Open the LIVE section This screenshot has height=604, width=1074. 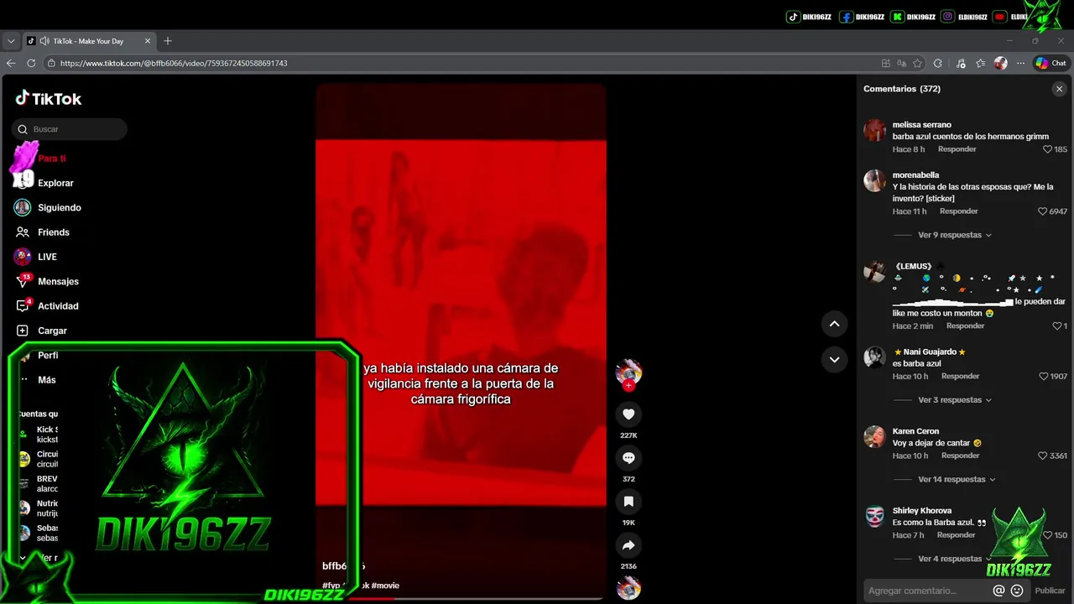click(x=47, y=257)
